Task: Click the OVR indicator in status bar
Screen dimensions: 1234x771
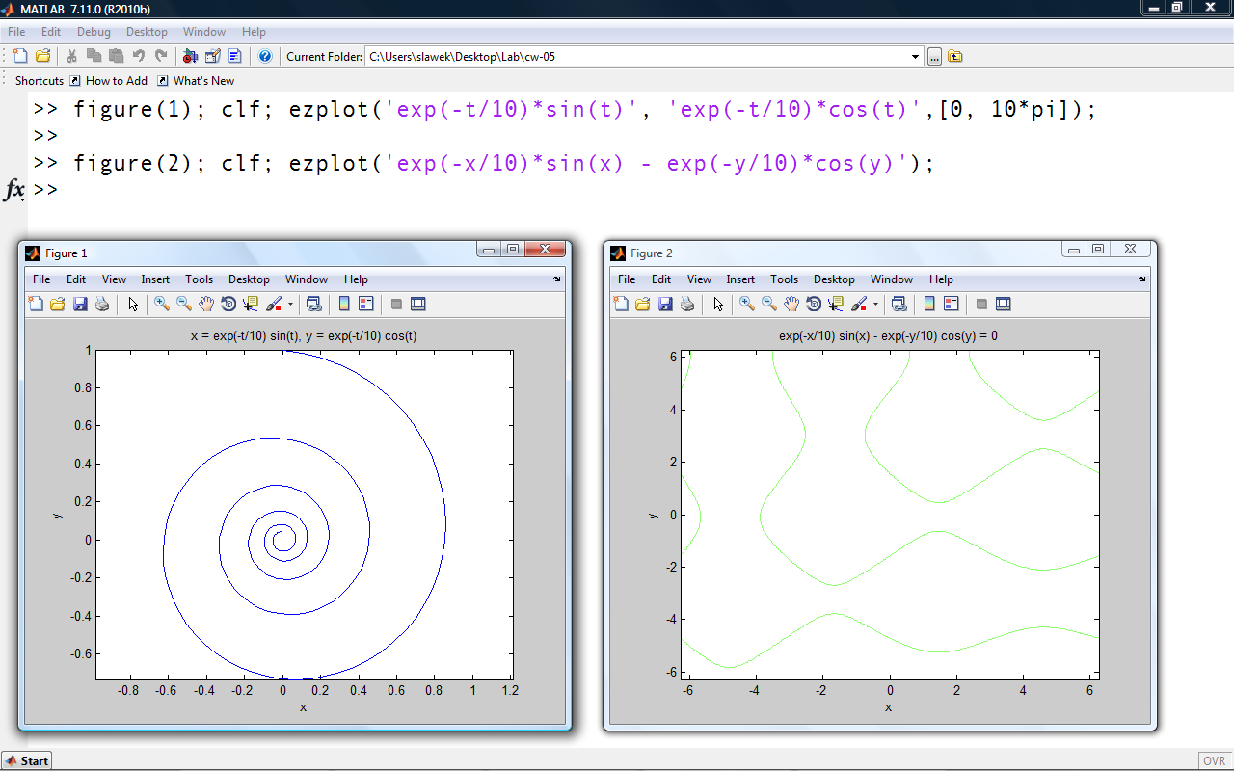Action: 1214,760
